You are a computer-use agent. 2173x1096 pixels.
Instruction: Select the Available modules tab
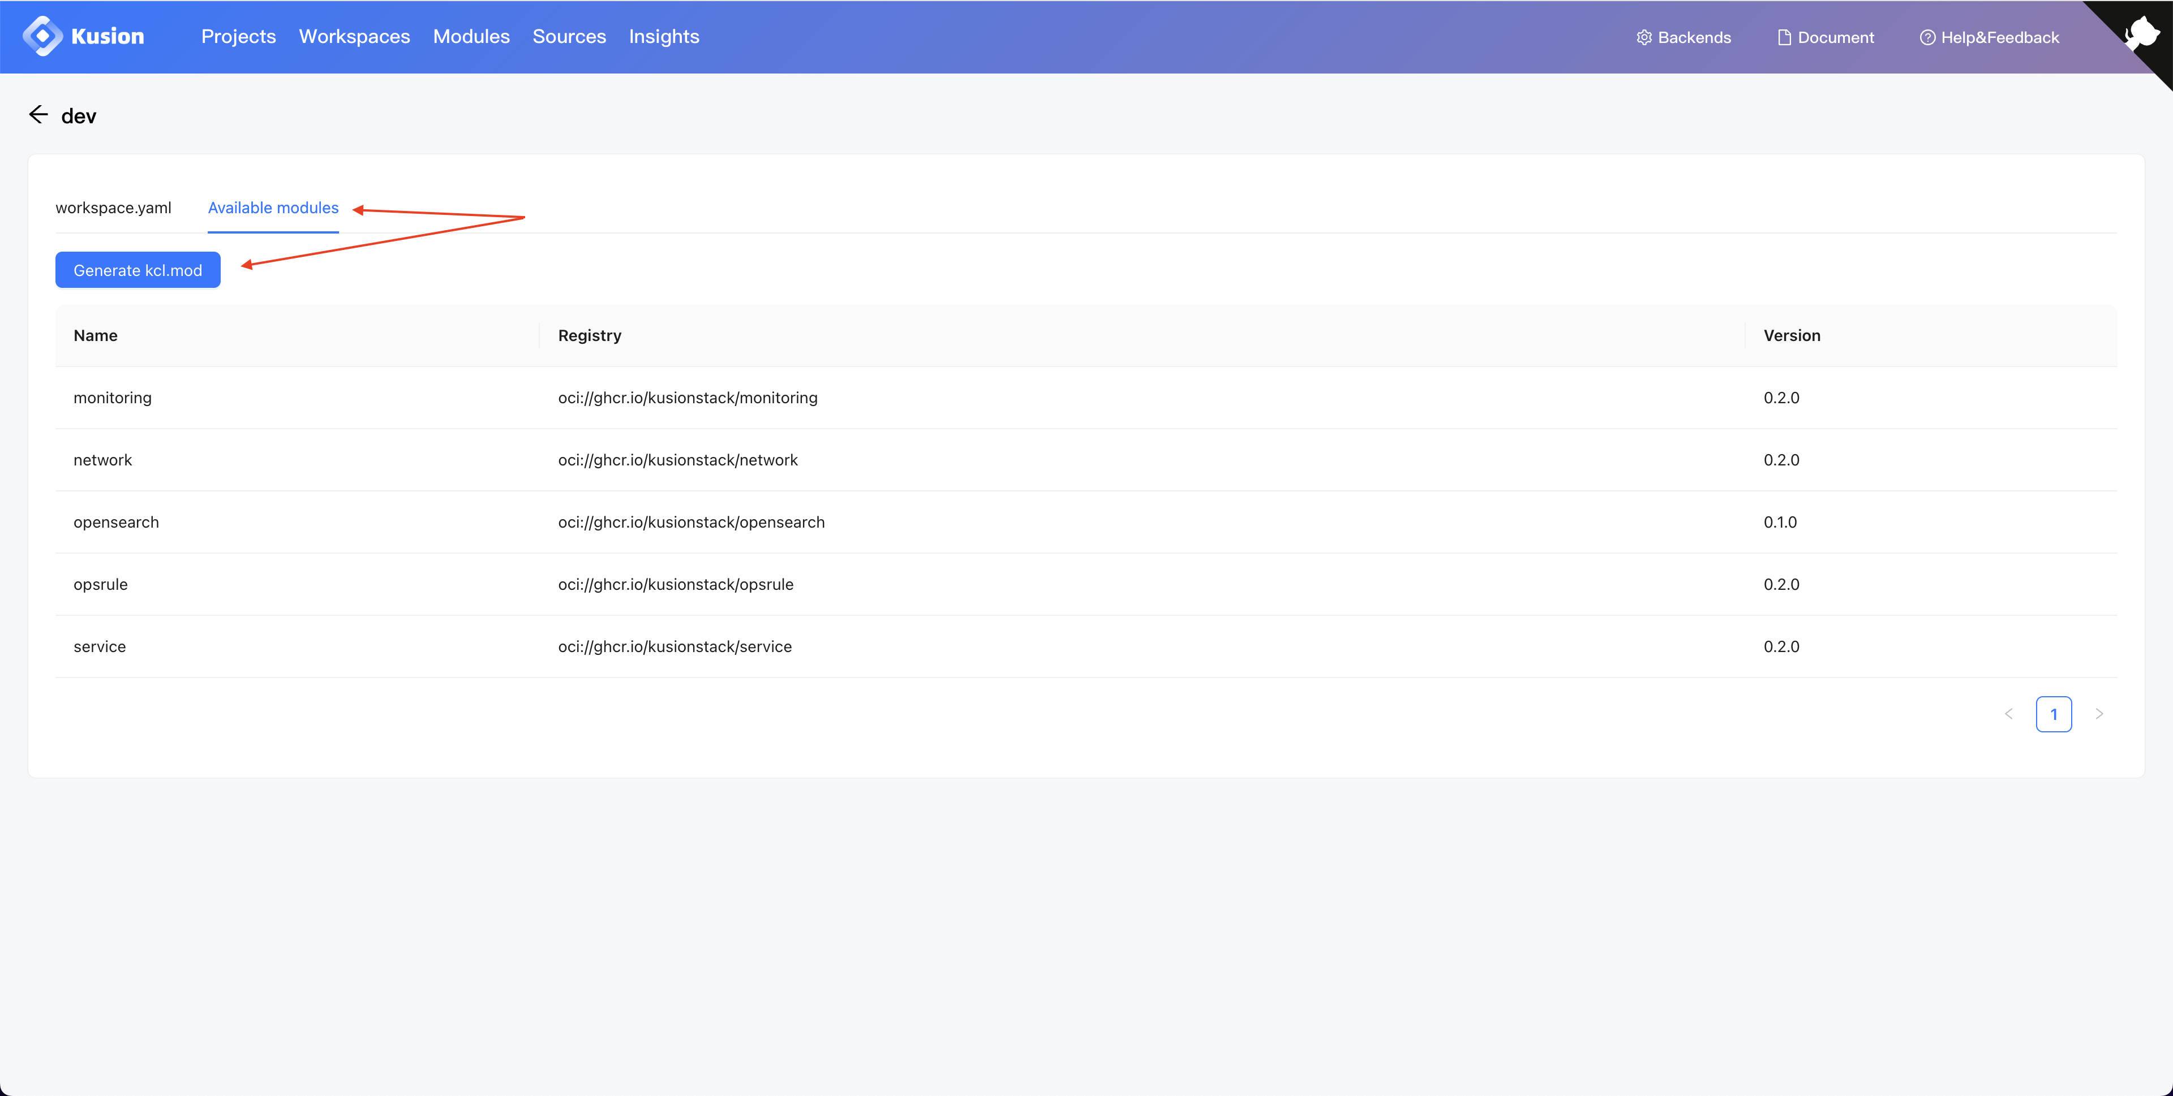pyautogui.click(x=273, y=208)
